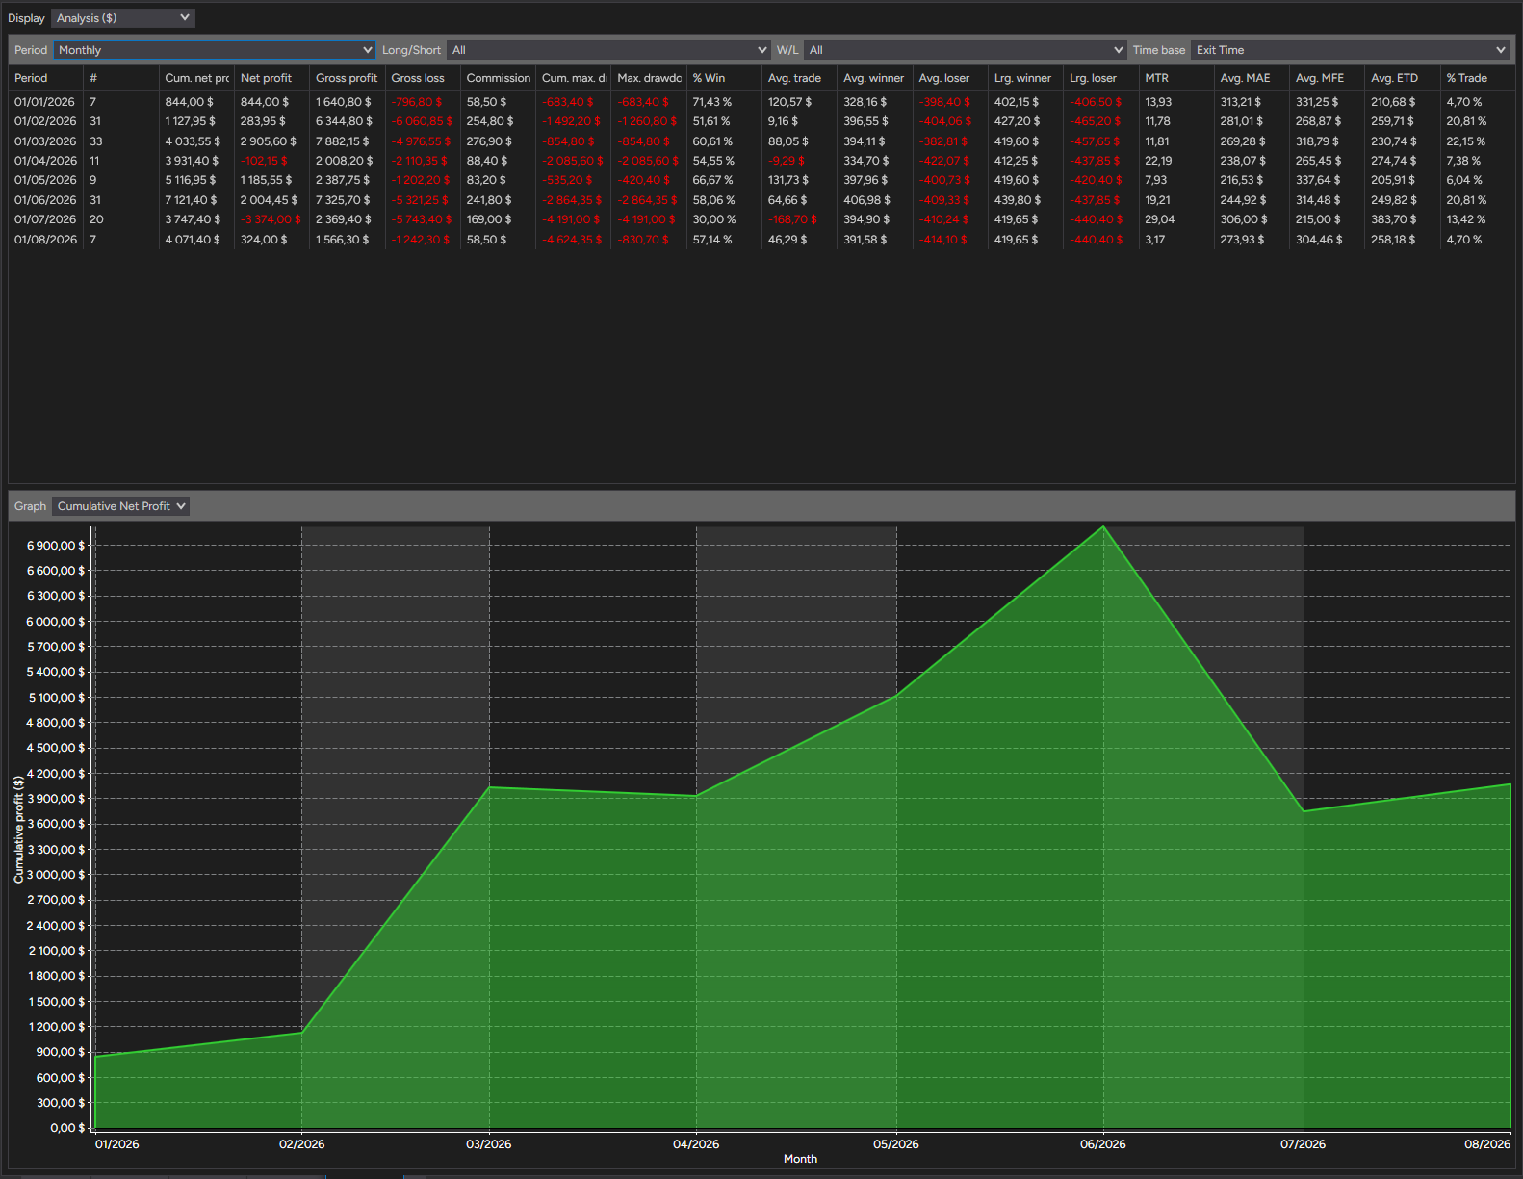The height and width of the screenshot is (1179, 1523).
Task: Click the lrg. winner value 439,80 $
Action: pyautogui.click(x=1019, y=200)
